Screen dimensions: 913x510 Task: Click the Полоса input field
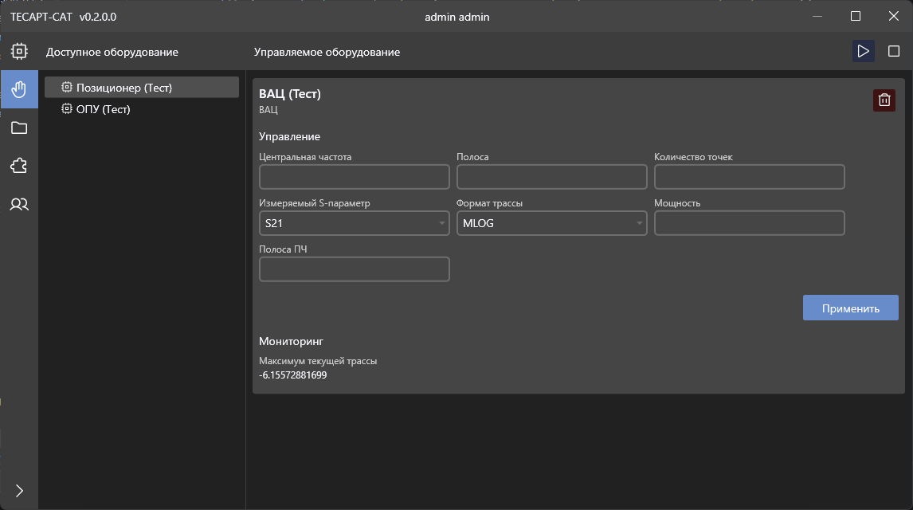pyautogui.click(x=551, y=177)
